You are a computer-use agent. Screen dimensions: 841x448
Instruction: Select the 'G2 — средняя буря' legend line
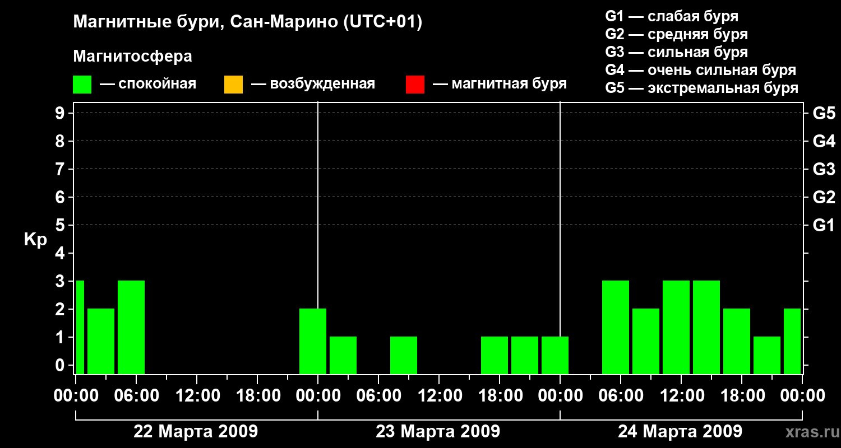click(677, 34)
